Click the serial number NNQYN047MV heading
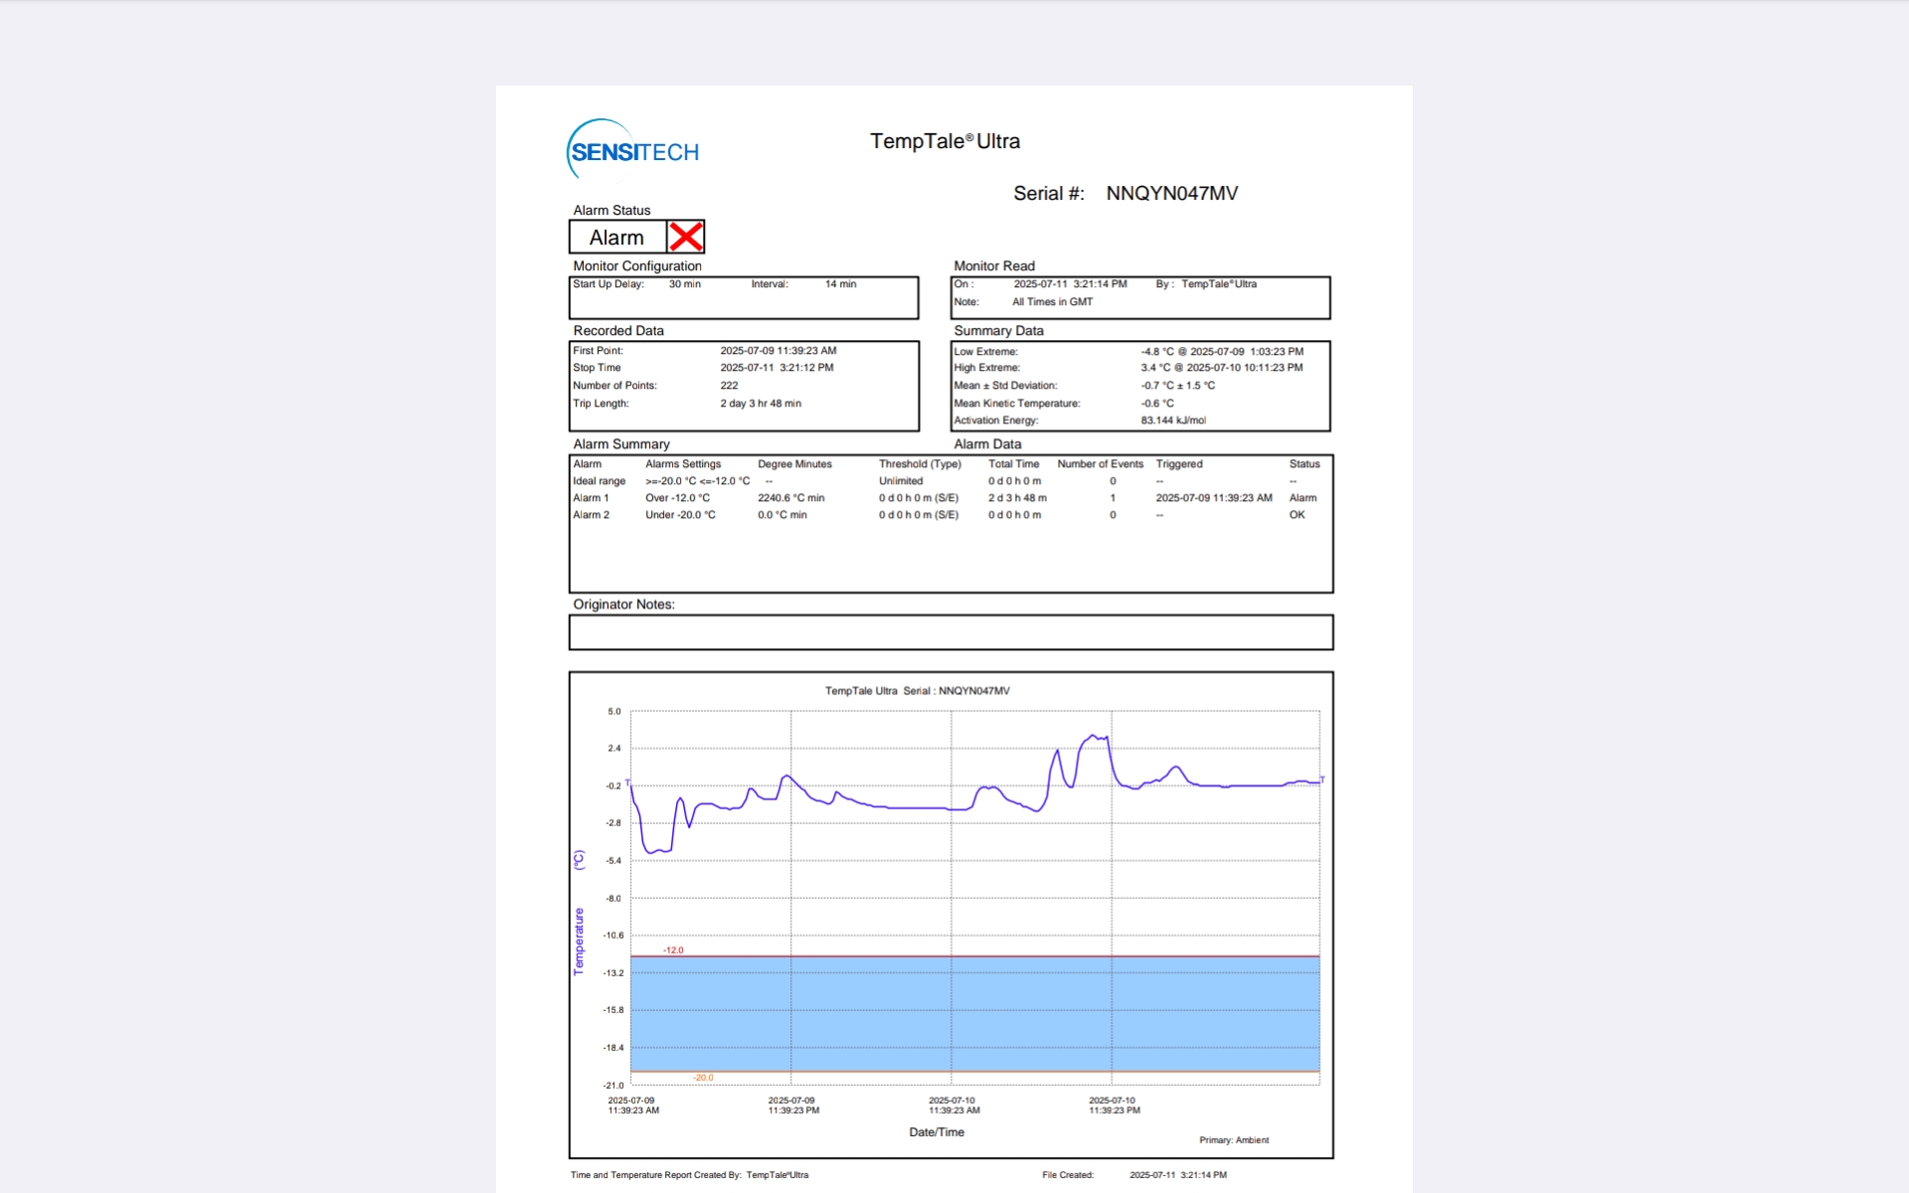Viewport: 1909px width, 1193px height. point(1171,194)
